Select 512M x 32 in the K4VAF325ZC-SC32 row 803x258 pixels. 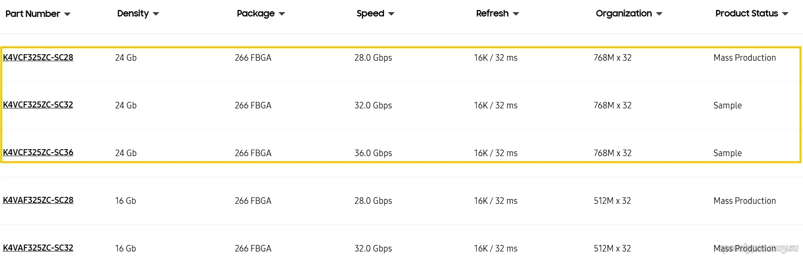[x=612, y=248]
